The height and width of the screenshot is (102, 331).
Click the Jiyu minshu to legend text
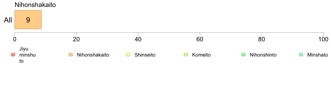coord(25,55)
